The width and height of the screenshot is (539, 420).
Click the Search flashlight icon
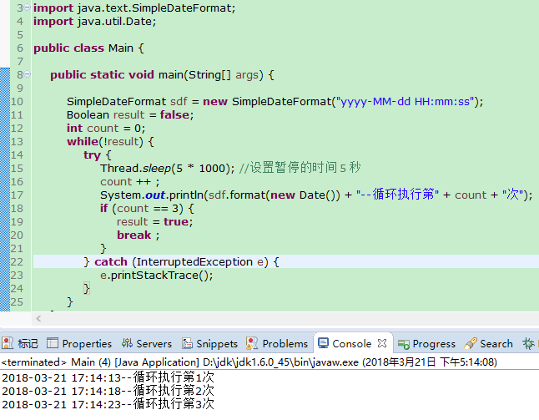pyautogui.click(x=471, y=343)
